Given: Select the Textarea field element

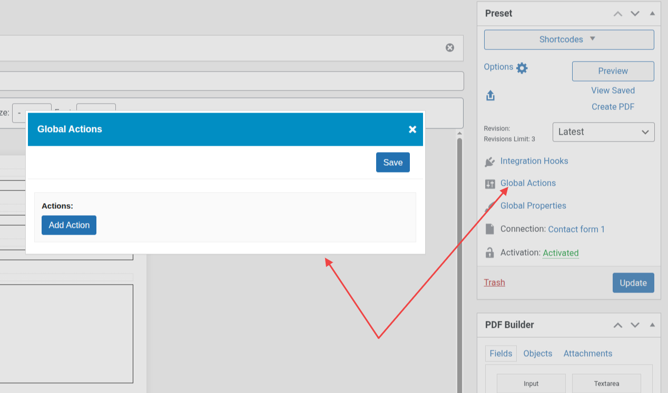Looking at the screenshot, I should pyautogui.click(x=606, y=384).
